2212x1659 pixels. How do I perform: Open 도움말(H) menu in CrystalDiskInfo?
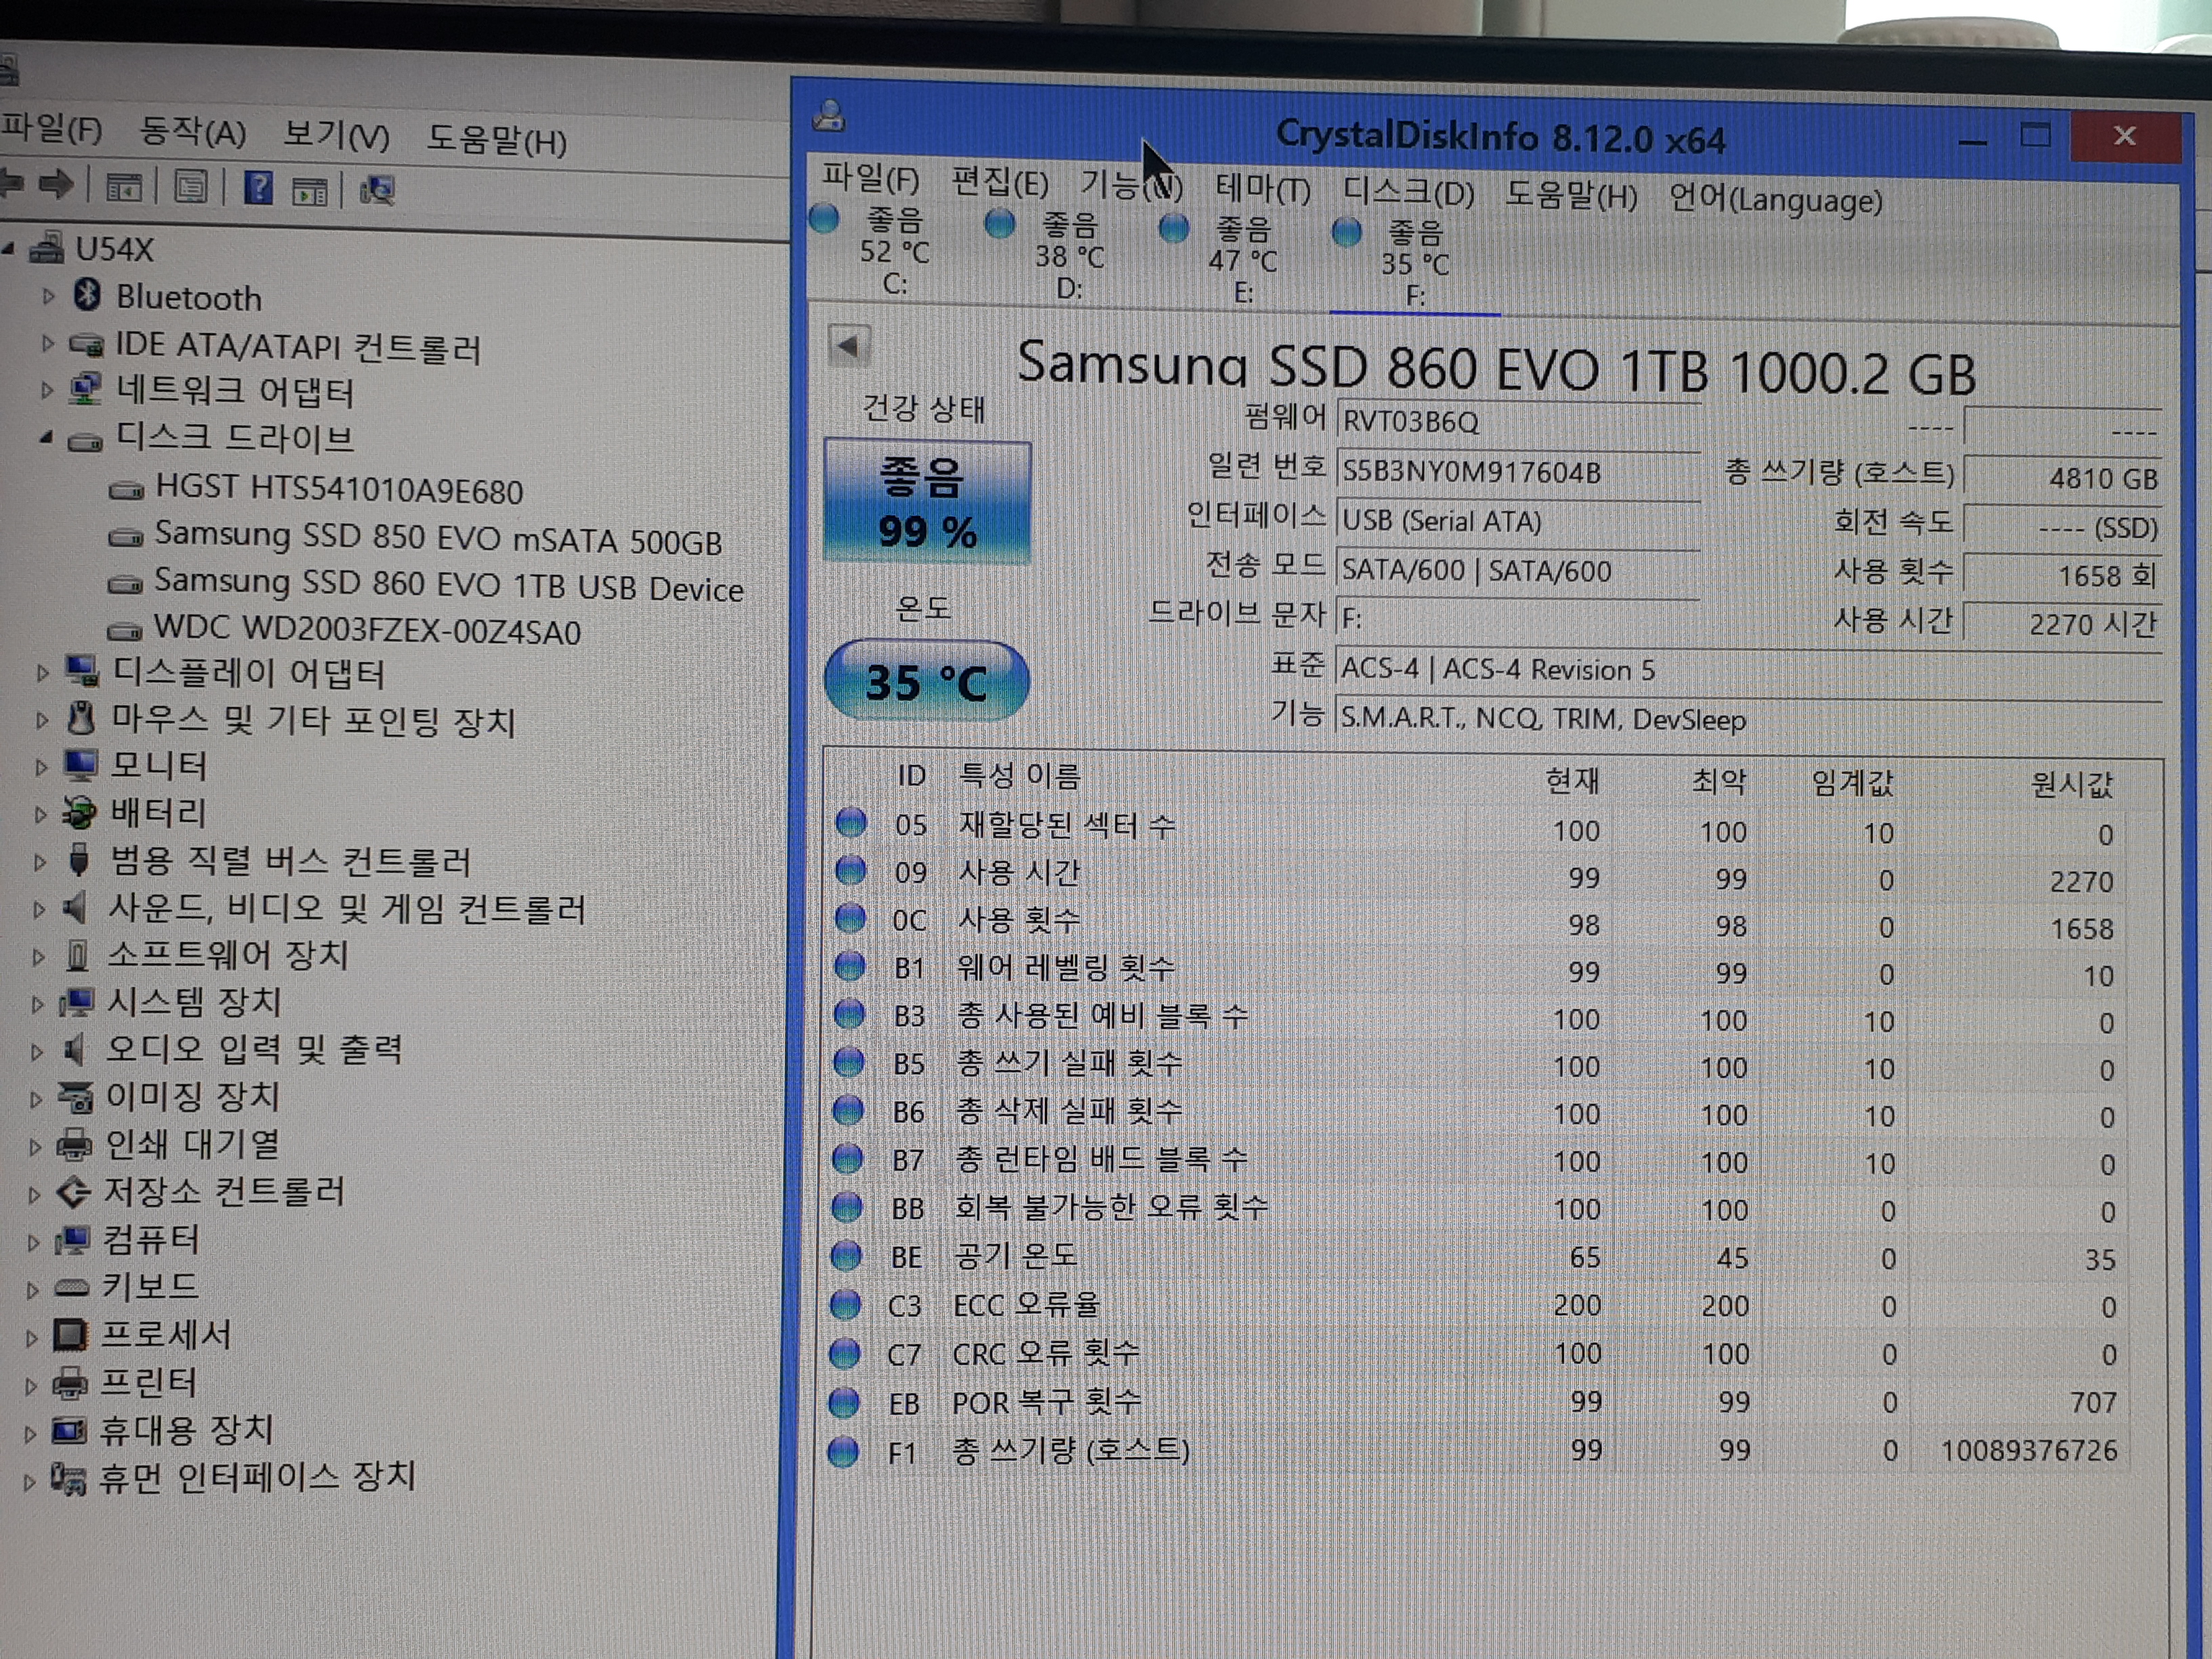coord(1571,195)
